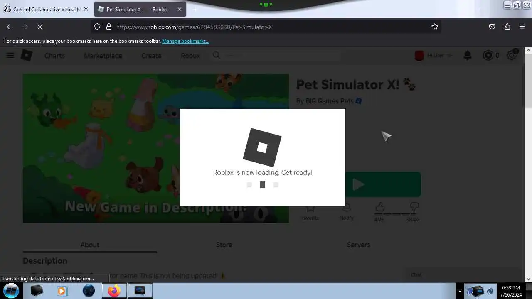Click the Notify bell under Play
Screen dimensions: 532x299
[x=347, y=208]
